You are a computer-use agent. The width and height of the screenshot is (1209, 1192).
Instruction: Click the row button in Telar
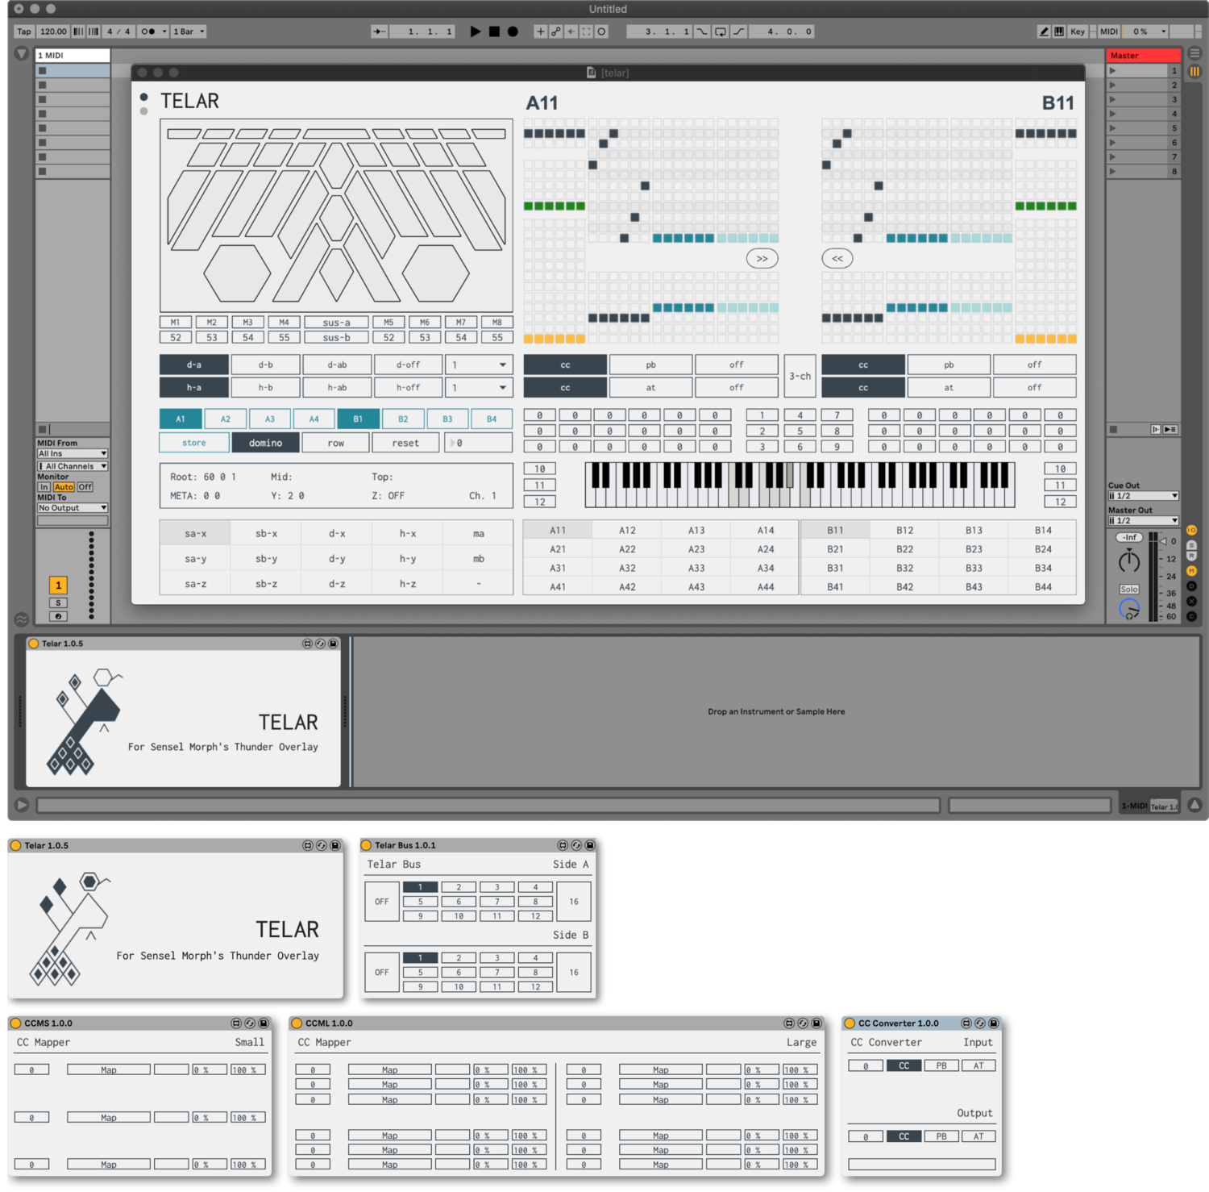335,443
